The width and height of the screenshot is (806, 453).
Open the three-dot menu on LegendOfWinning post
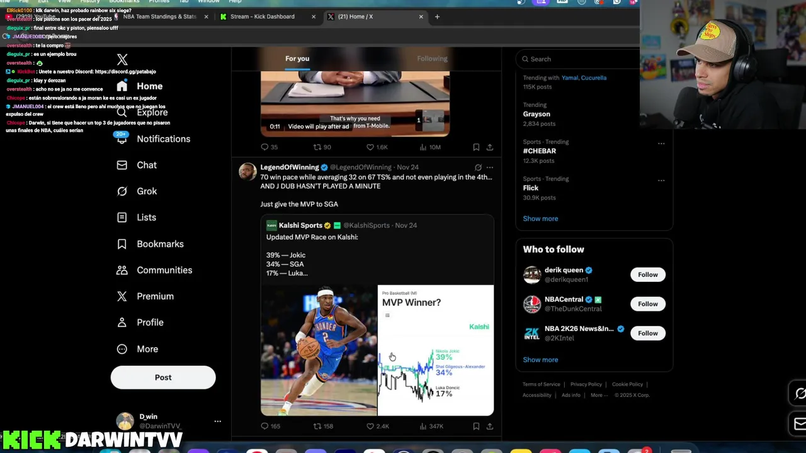point(490,167)
